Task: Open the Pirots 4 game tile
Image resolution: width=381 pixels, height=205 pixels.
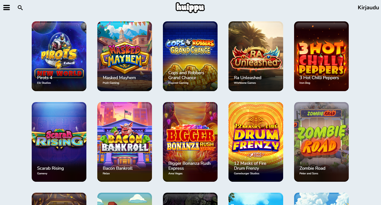Action: point(59,56)
